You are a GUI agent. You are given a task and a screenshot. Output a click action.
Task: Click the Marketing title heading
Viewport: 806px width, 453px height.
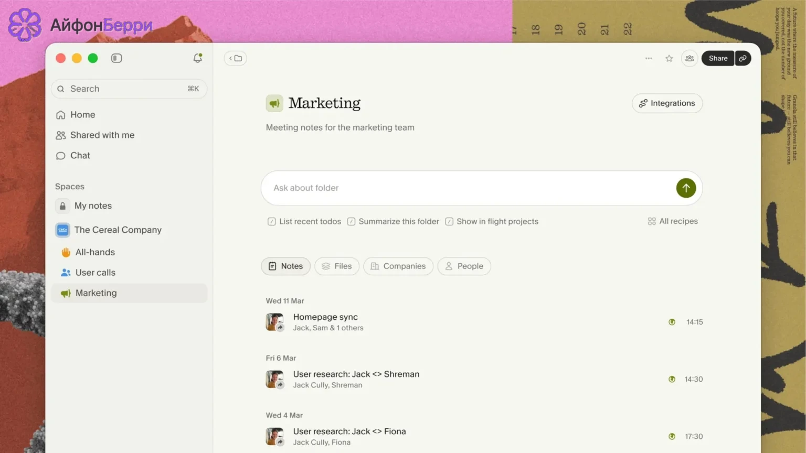(324, 103)
